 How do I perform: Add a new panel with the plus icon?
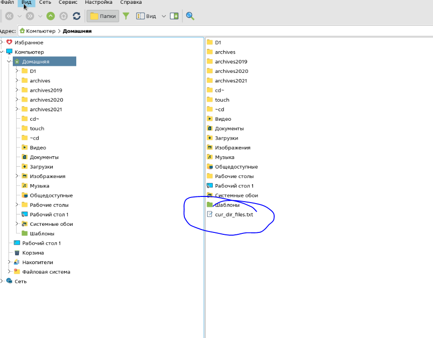tap(174, 16)
